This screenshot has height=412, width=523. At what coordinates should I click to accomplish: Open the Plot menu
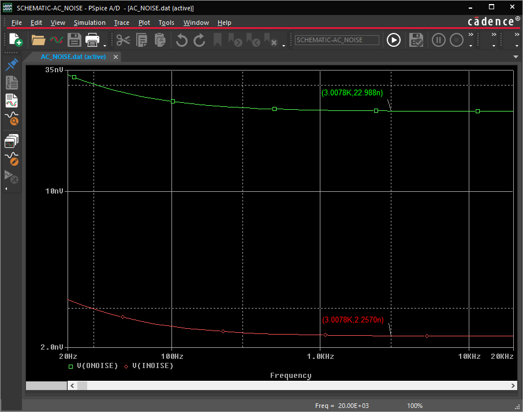click(144, 23)
